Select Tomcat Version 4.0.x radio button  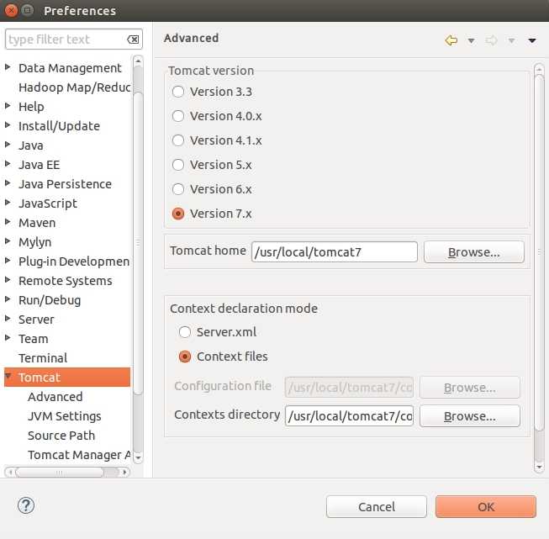[x=178, y=116]
